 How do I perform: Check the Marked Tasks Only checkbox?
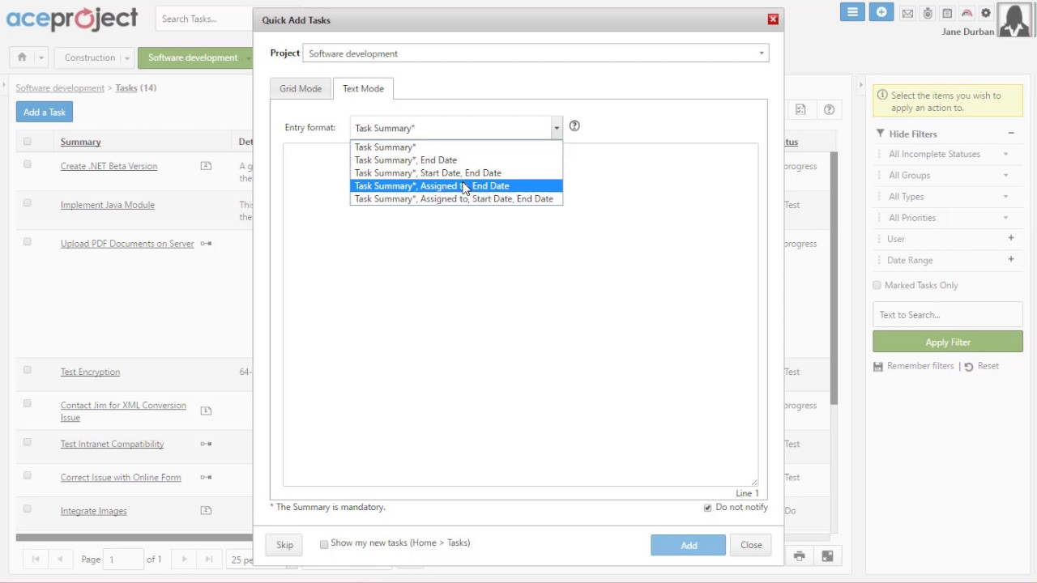(x=877, y=285)
